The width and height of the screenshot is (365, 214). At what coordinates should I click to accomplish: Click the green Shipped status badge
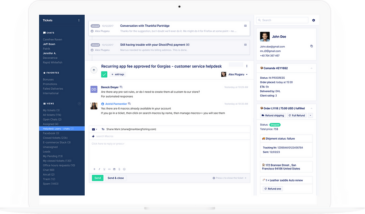click(x=275, y=125)
